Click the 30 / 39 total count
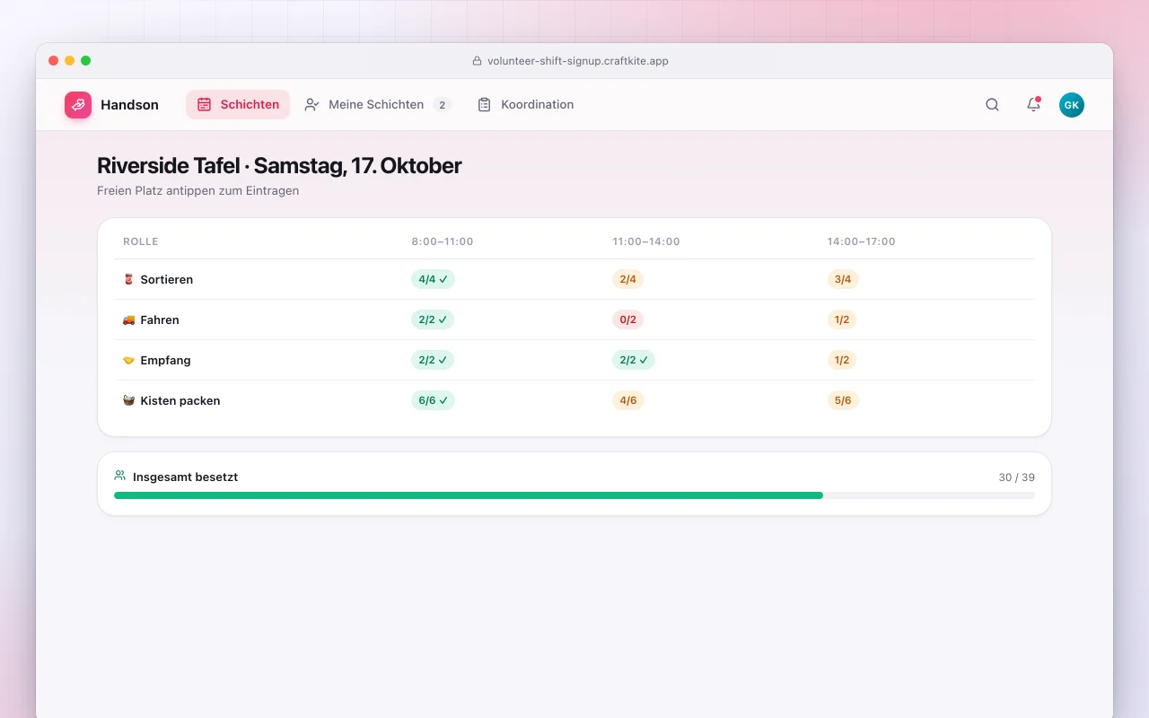The image size is (1149, 718). pyautogui.click(x=1017, y=477)
